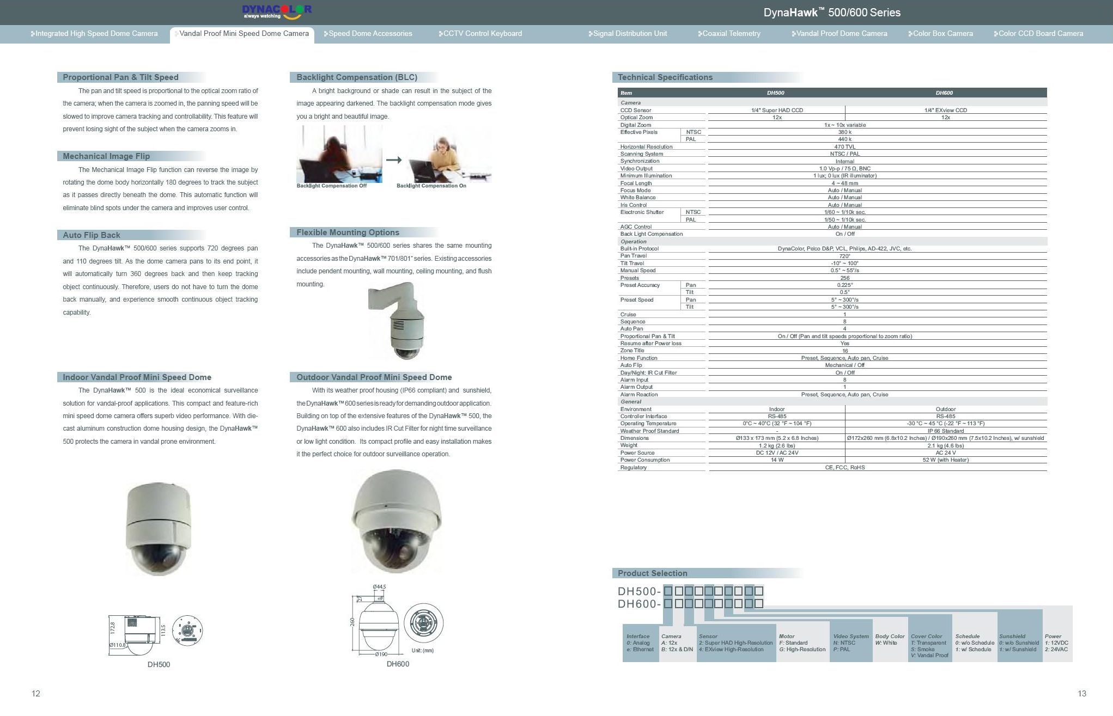This screenshot has height=716, width=1113.
Task: Click the DH600 column header in spec table
Action: tap(945, 93)
